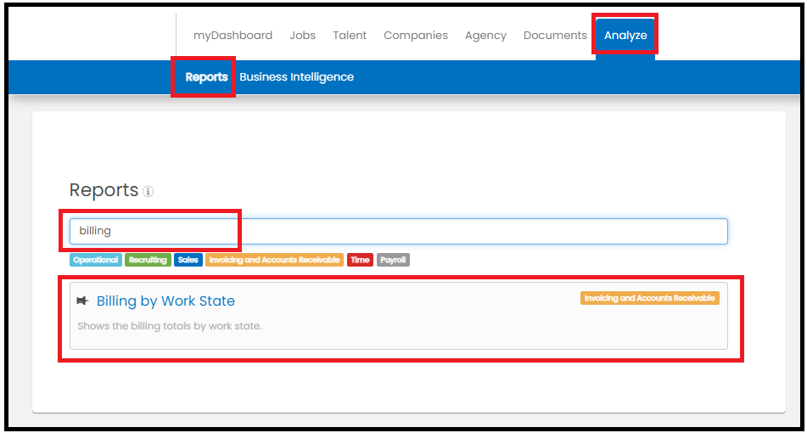Filter reports by Recruiting tag
The width and height of the screenshot is (807, 433).
pos(148,260)
